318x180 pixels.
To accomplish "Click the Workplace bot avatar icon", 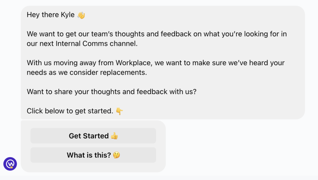I will click(10, 164).
